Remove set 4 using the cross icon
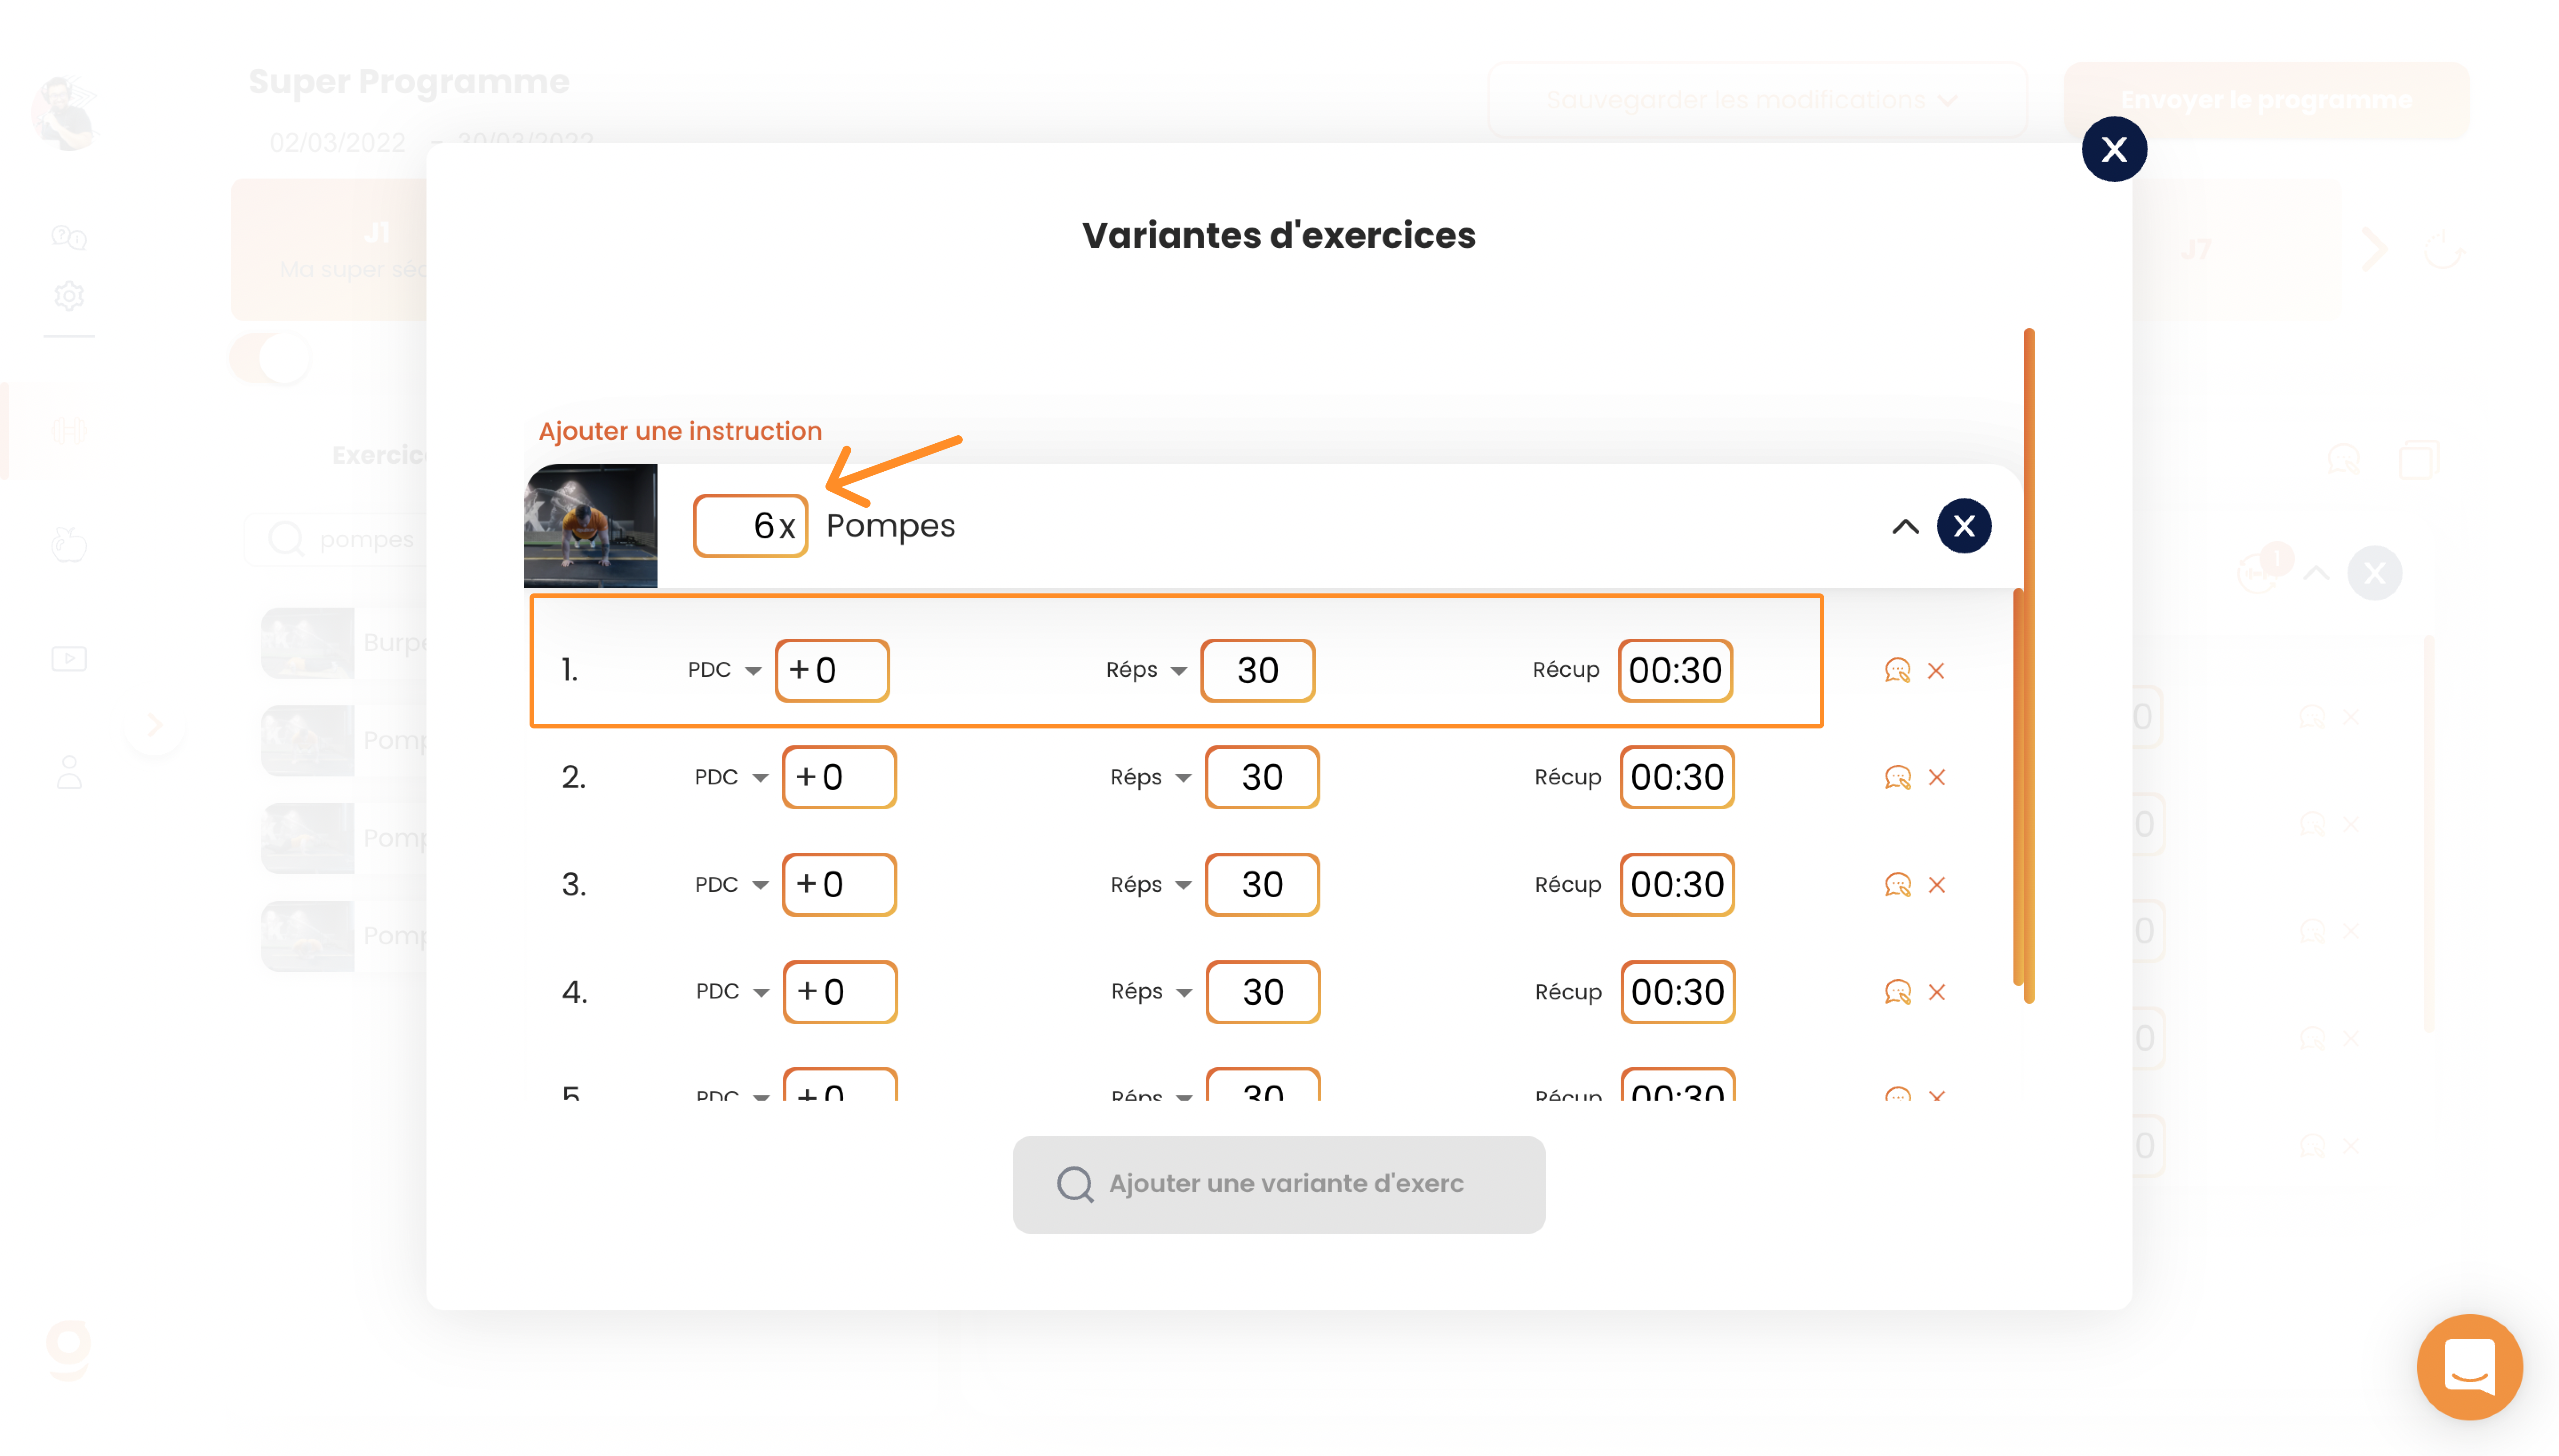 tap(1937, 992)
